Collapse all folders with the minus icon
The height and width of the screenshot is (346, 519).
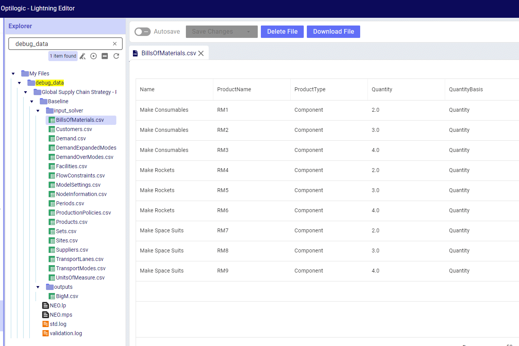(x=105, y=56)
